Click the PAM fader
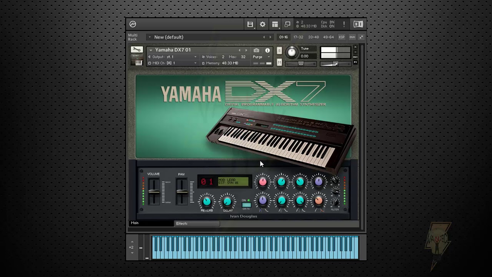This screenshot has width=492, height=277. pos(182,192)
